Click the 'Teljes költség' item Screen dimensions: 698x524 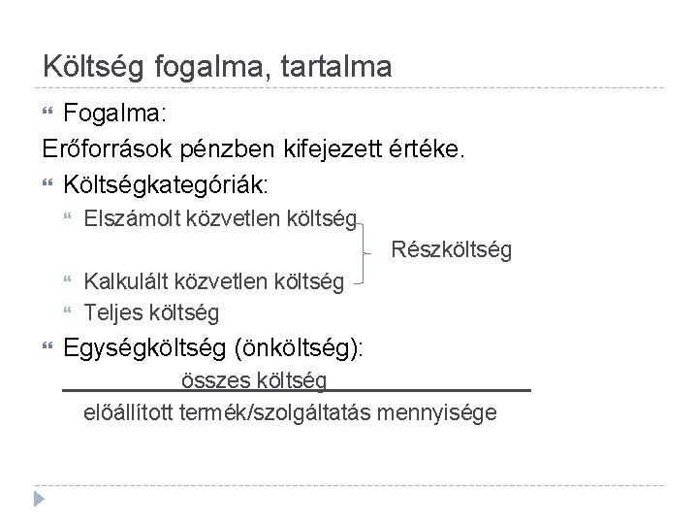(151, 312)
